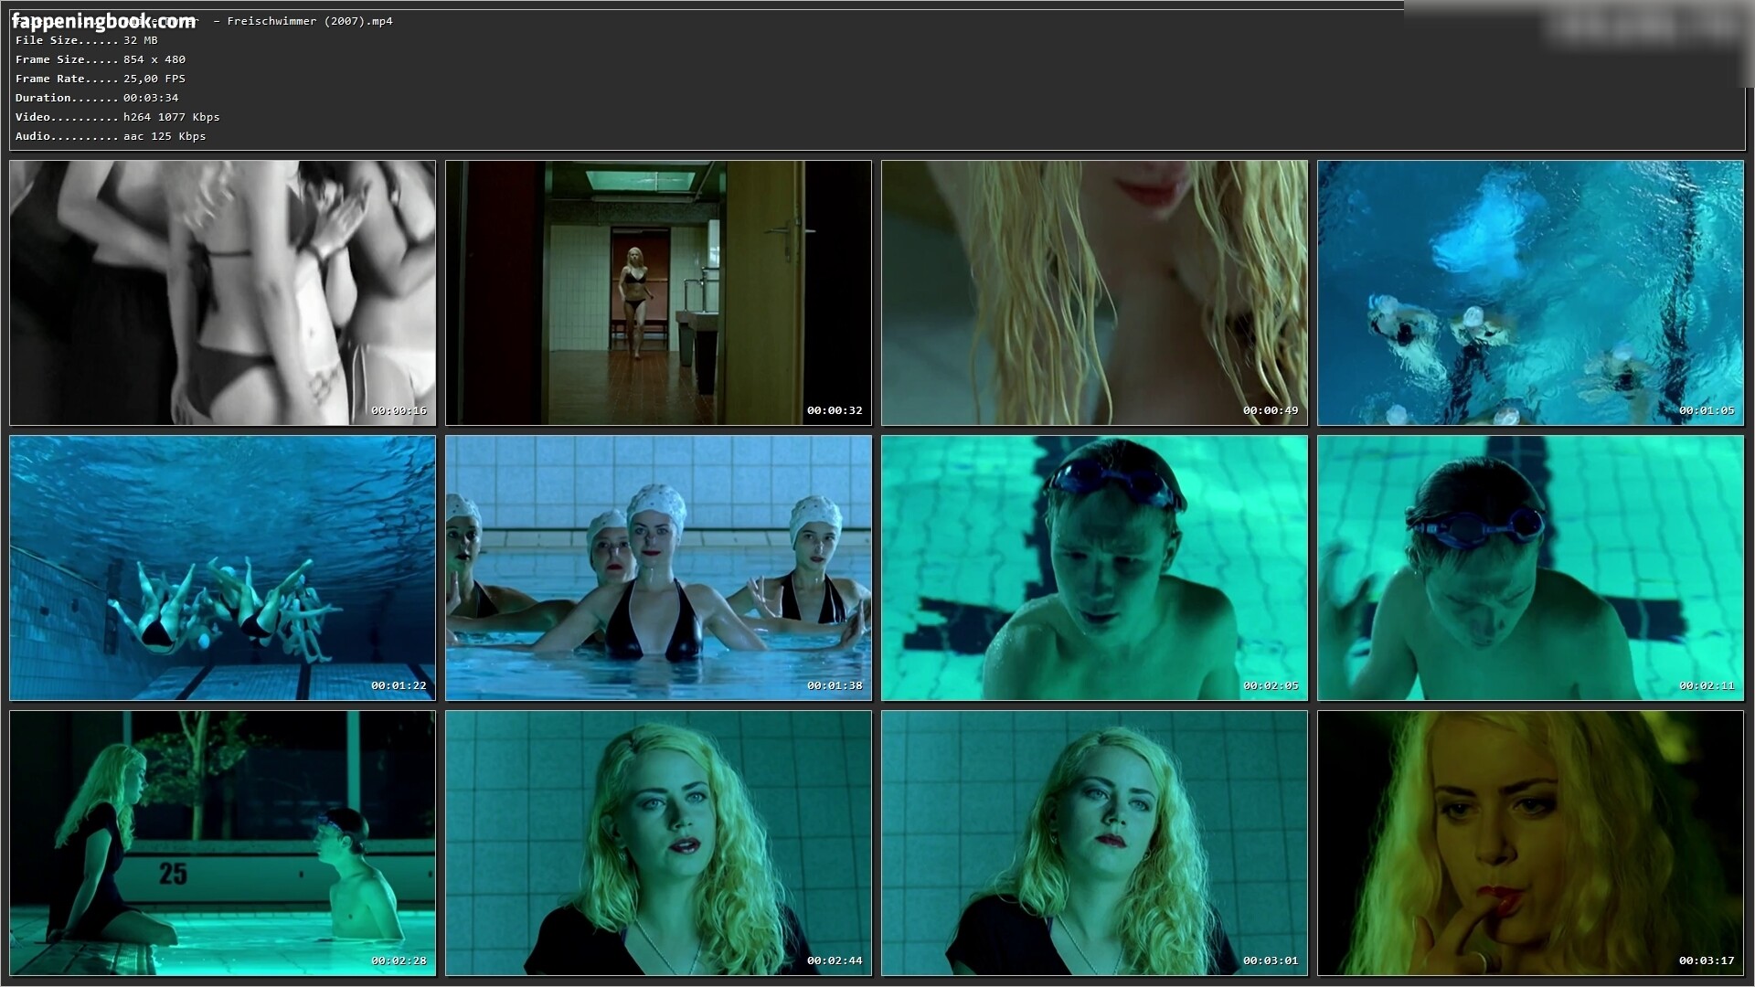This screenshot has height=987, width=1755.
Task: Select the white swim caps thumbnail at 00:01:38
Action: pyautogui.click(x=658, y=568)
